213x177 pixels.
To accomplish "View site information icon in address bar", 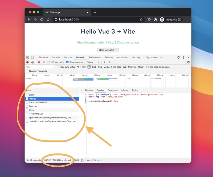I will [56, 19].
